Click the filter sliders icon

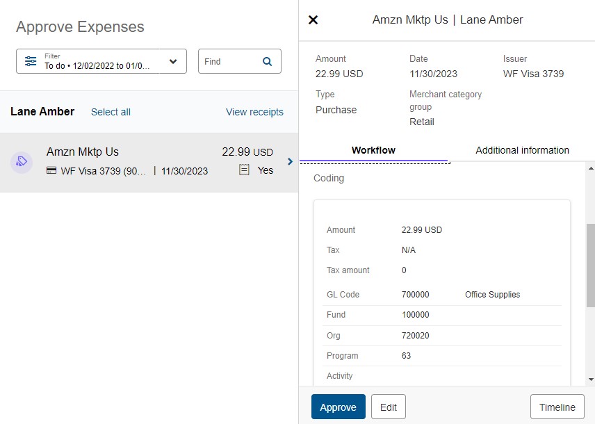click(31, 61)
